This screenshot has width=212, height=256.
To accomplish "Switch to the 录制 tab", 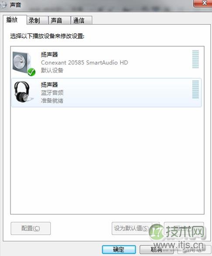I will point(38,20).
